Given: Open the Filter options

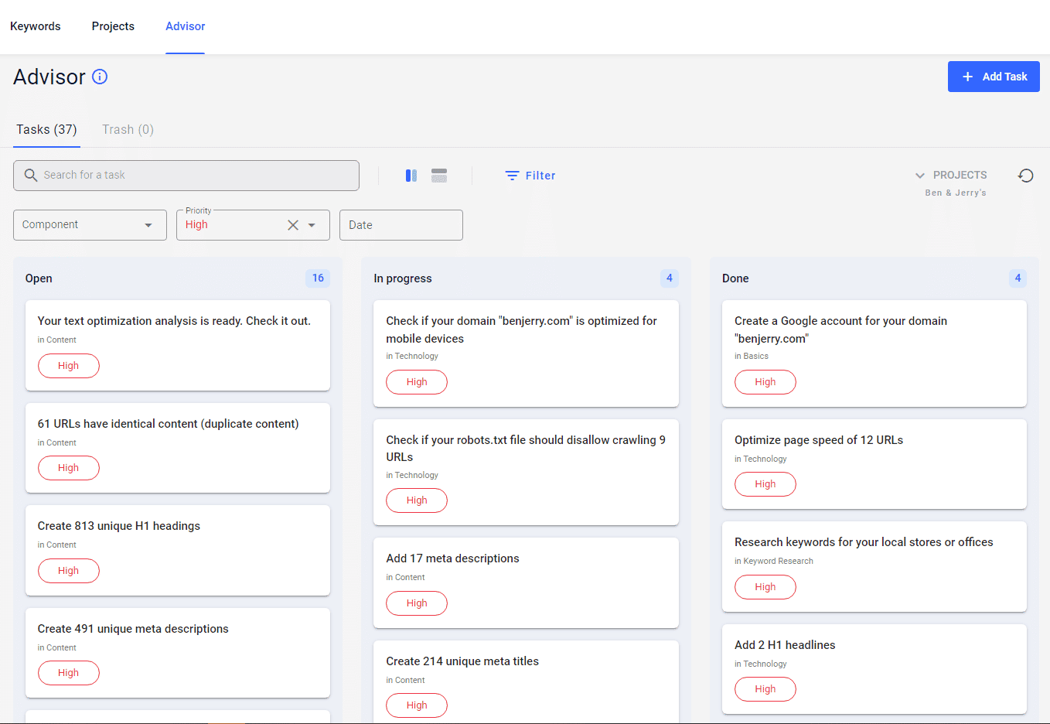Looking at the screenshot, I should click(530, 176).
